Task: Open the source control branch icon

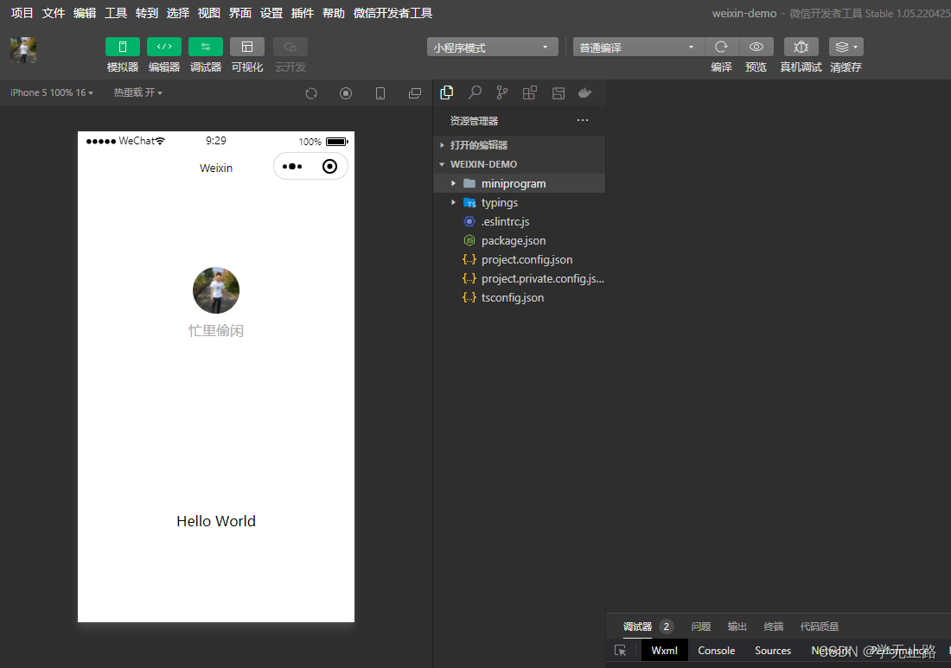Action: tap(502, 92)
